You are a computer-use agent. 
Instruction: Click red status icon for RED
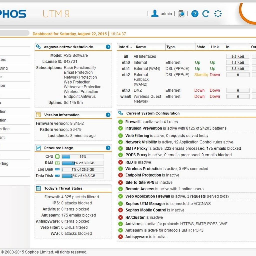[x=120, y=162]
